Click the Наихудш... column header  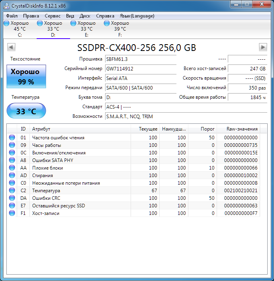(174, 129)
